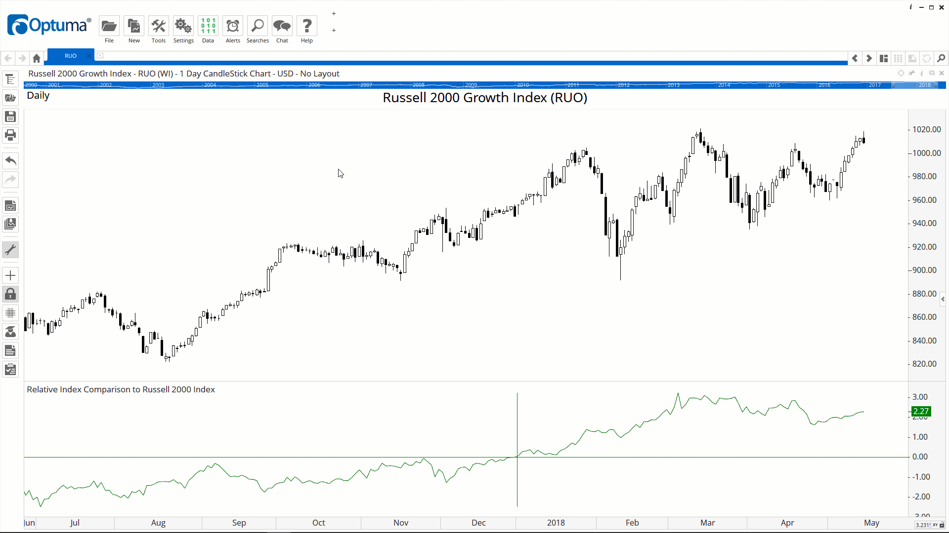The height and width of the screenshot is (533, 949).
Task: Click the 900.00 price scale label
Action: point(924,270)
